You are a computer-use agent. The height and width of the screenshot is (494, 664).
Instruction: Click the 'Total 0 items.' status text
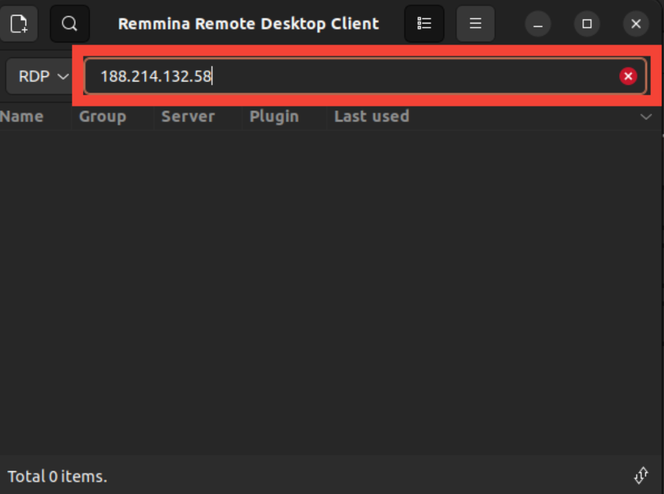tap(57, 476)
